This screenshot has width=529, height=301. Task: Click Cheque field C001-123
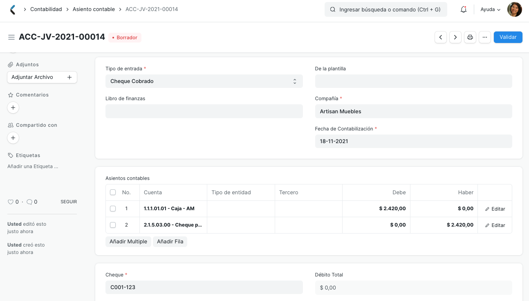(204, 287)
